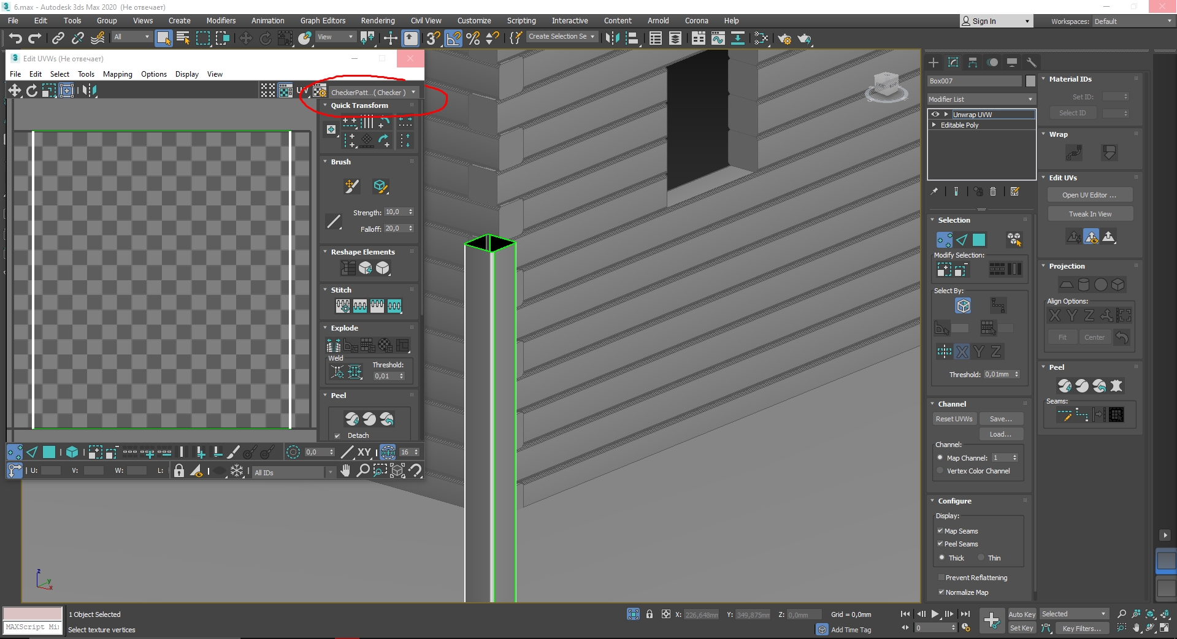Open Mapping menu in Edit UVWs
1177x639 pixels.
click(118, 74)
